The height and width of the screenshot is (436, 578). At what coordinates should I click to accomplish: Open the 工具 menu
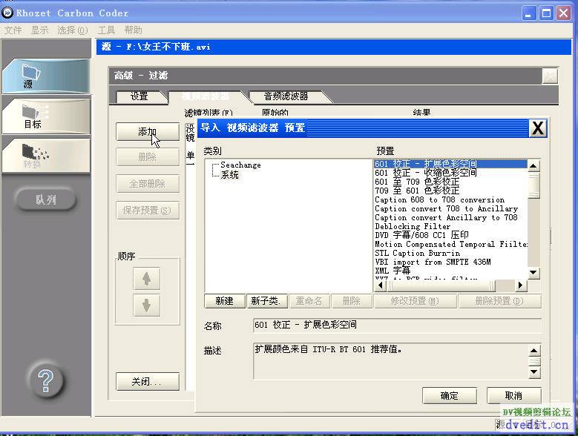pos(106,30)
